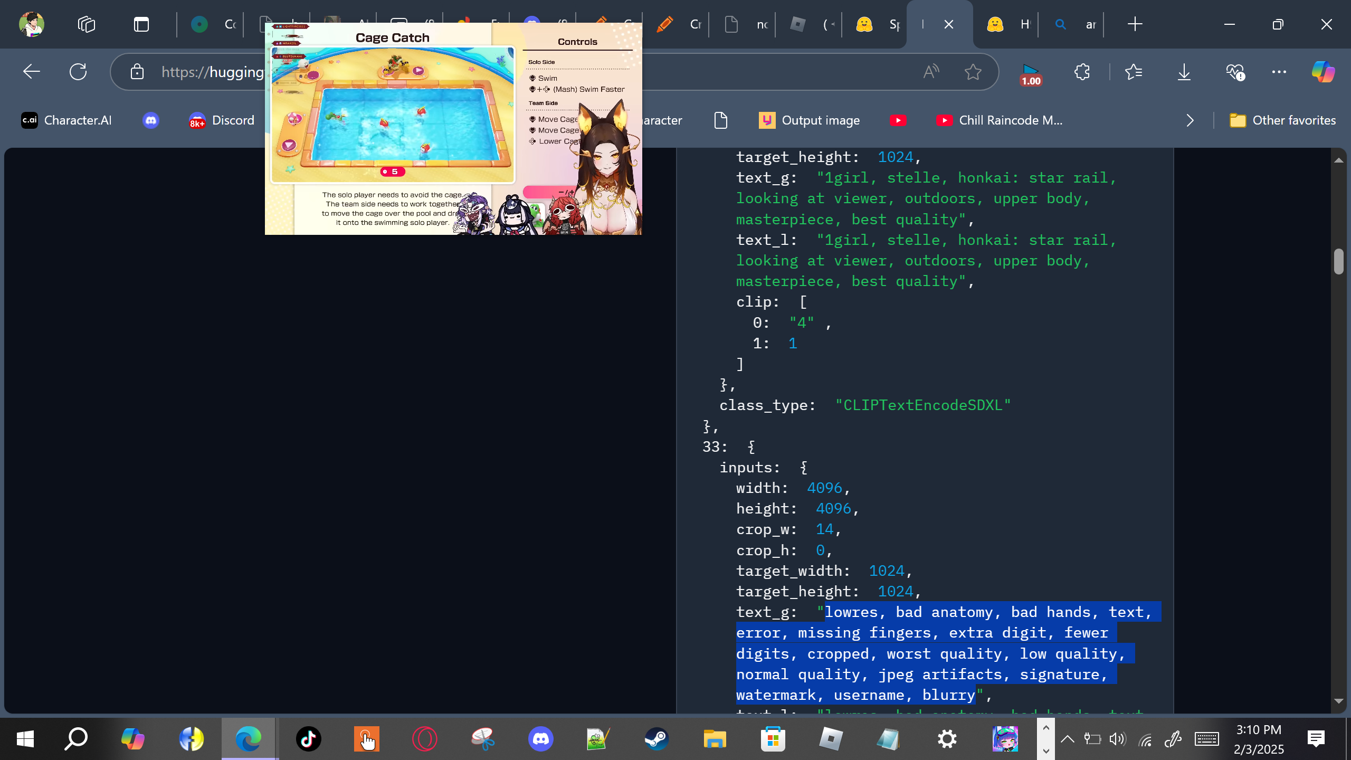Open TikTok from the taskbar

[309, 739]
